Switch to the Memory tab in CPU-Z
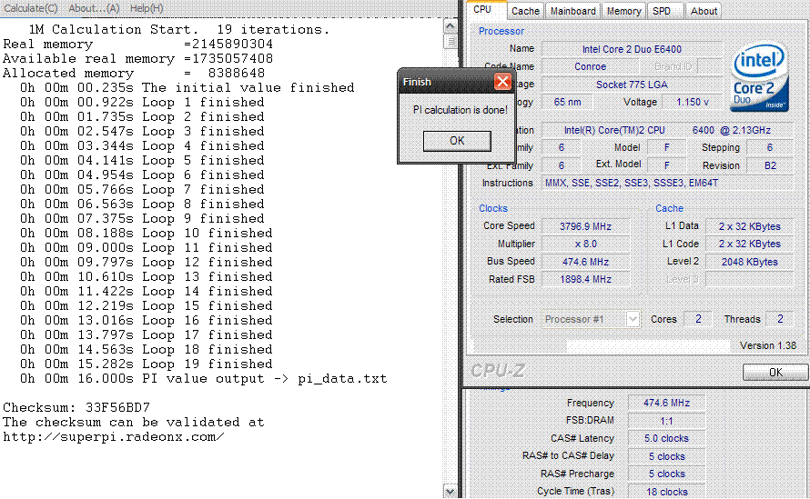 click(623, 11)
